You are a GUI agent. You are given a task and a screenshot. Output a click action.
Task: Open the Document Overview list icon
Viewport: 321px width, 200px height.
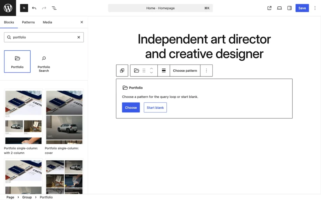[54, 8]
